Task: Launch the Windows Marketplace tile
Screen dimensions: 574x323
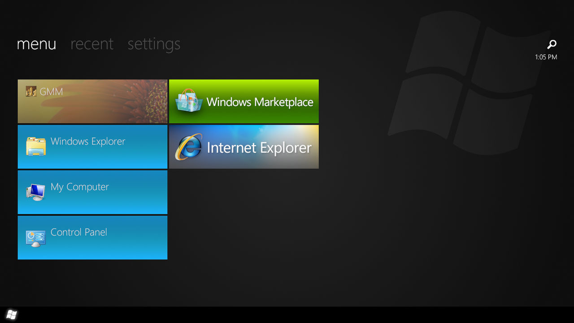Action: (244, 101)
